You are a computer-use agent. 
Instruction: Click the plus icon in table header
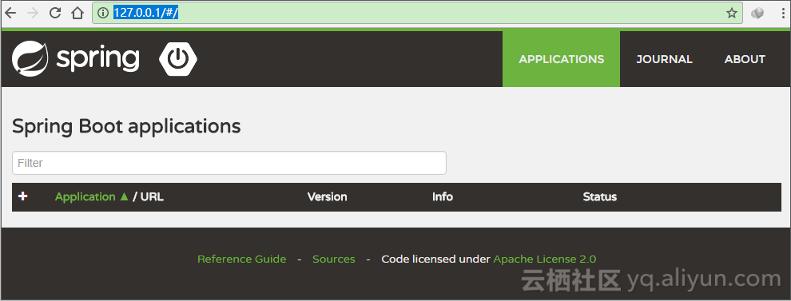(22, 196)
